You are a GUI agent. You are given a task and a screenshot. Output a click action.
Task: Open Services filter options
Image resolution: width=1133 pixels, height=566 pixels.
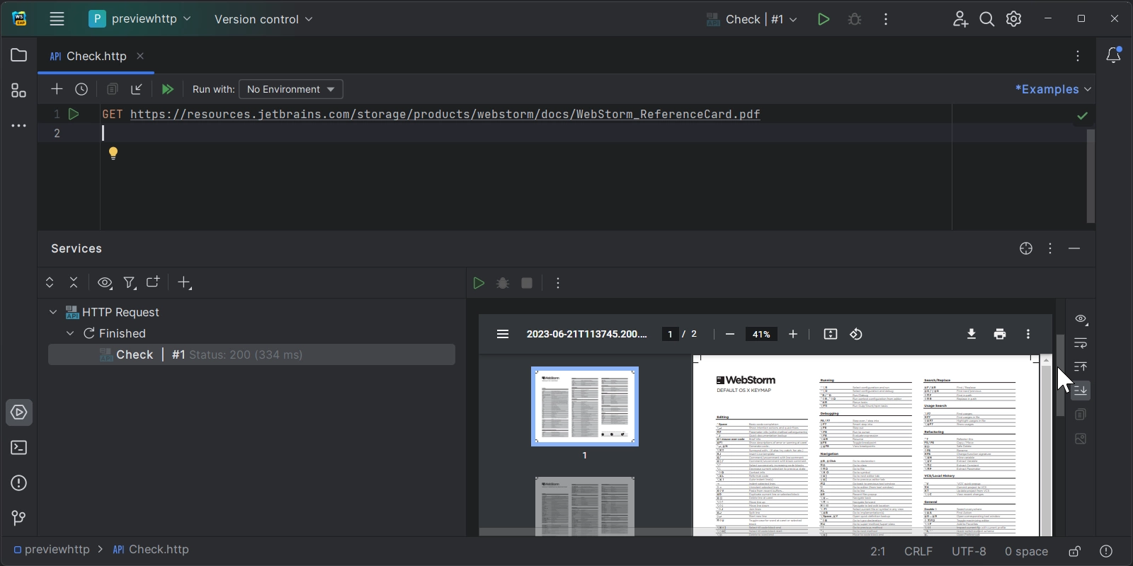[x=130, y=283]
